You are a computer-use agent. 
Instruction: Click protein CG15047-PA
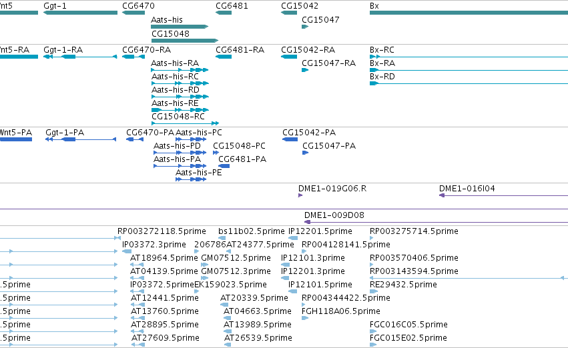329,146
